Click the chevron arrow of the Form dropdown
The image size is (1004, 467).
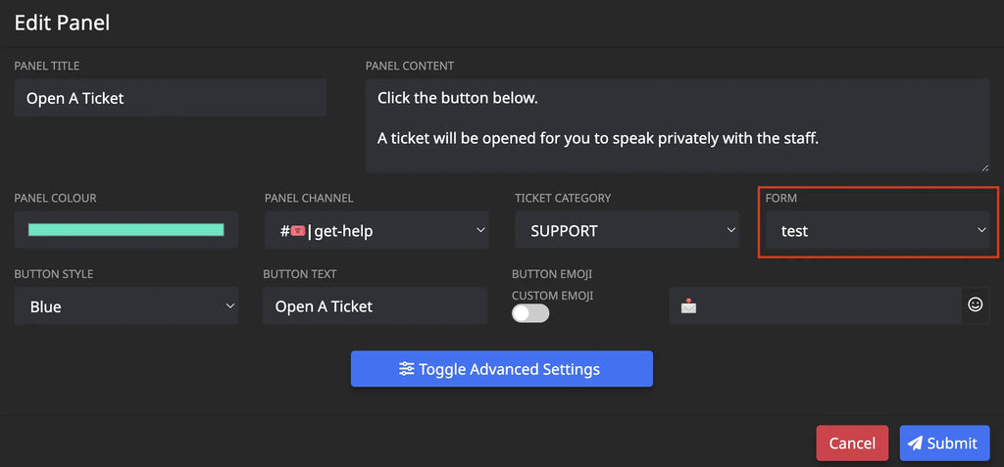click(981, 230)
